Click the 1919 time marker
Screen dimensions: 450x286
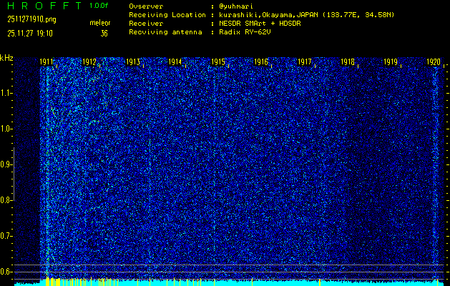tap(391, 62)
